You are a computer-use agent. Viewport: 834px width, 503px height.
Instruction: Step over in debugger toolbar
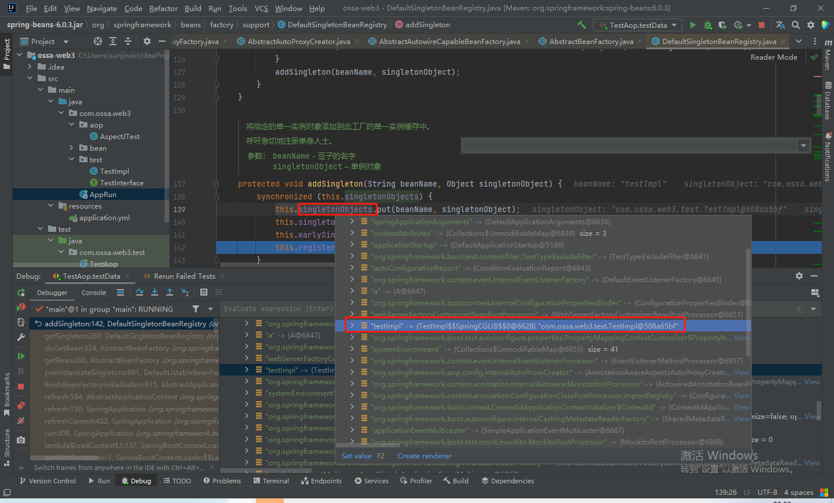(140, 292)
